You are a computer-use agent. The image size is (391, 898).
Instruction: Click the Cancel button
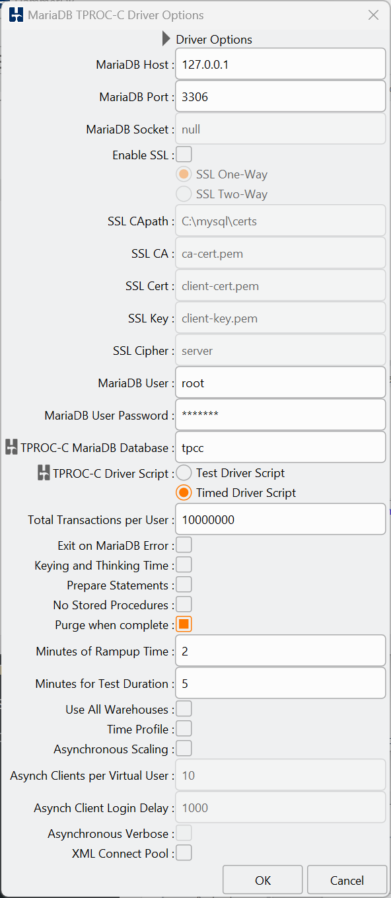347,880
